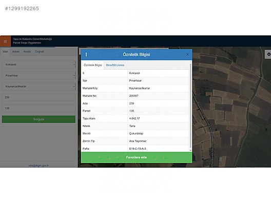Expand the Kırklareli province dropdown
271x203 pixels.
pyautogui.click(x=39, y=65)
